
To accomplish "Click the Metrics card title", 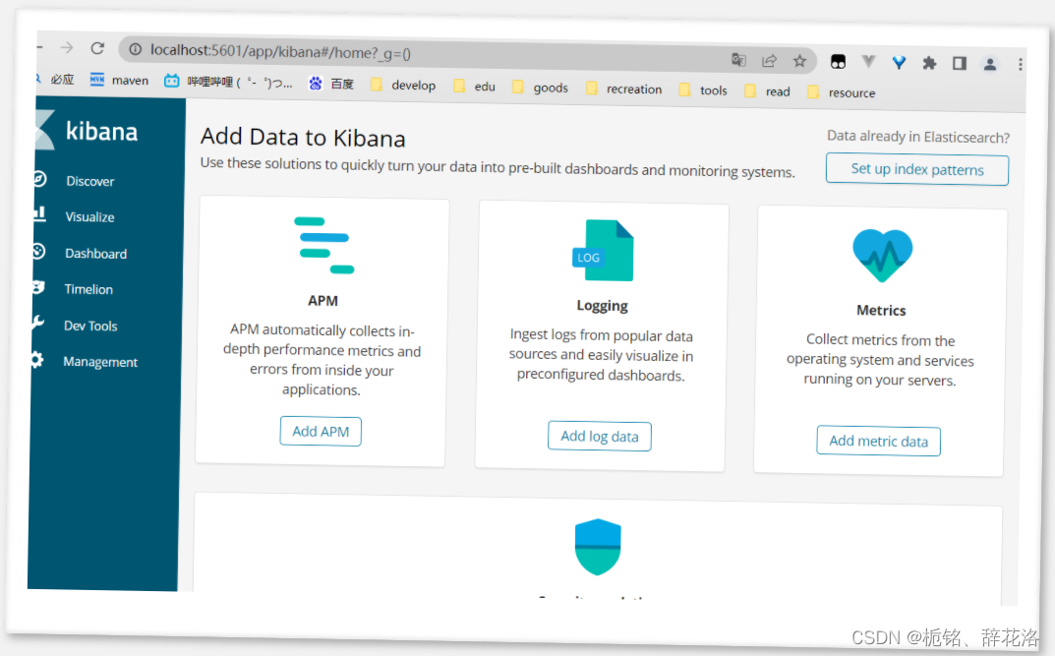I will point(881,310).
